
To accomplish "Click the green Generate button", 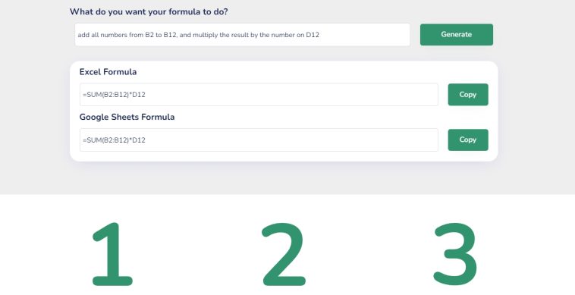I will point(456,34).
